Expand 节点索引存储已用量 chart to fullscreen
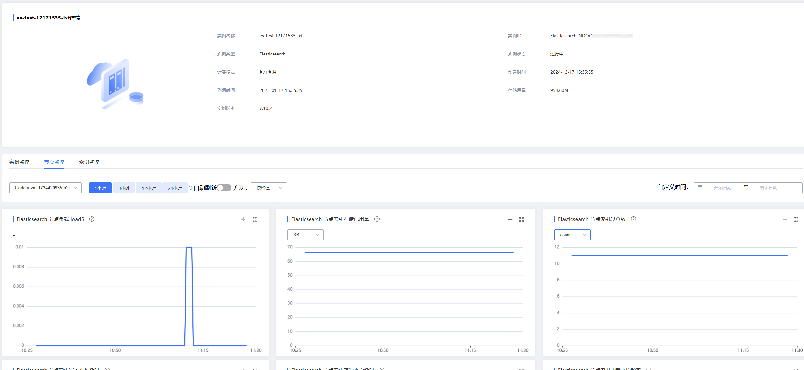The height and width of the screenshot is (370, 804). 522,219
